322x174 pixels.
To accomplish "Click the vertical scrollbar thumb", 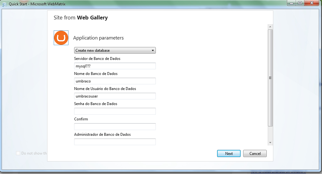I will click(270, 78).
